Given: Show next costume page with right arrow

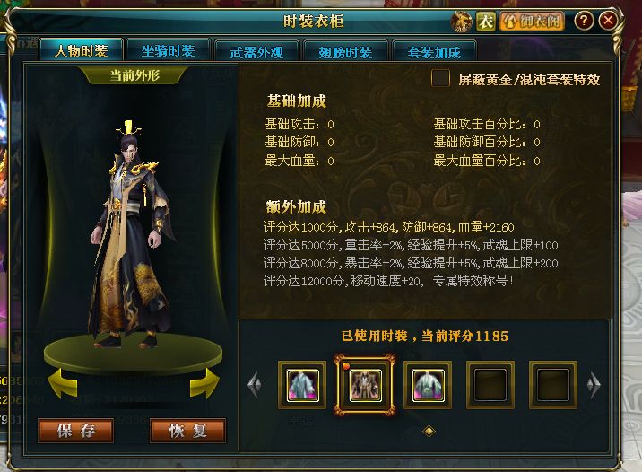Looking at the screenshot, I should (594, 385).
